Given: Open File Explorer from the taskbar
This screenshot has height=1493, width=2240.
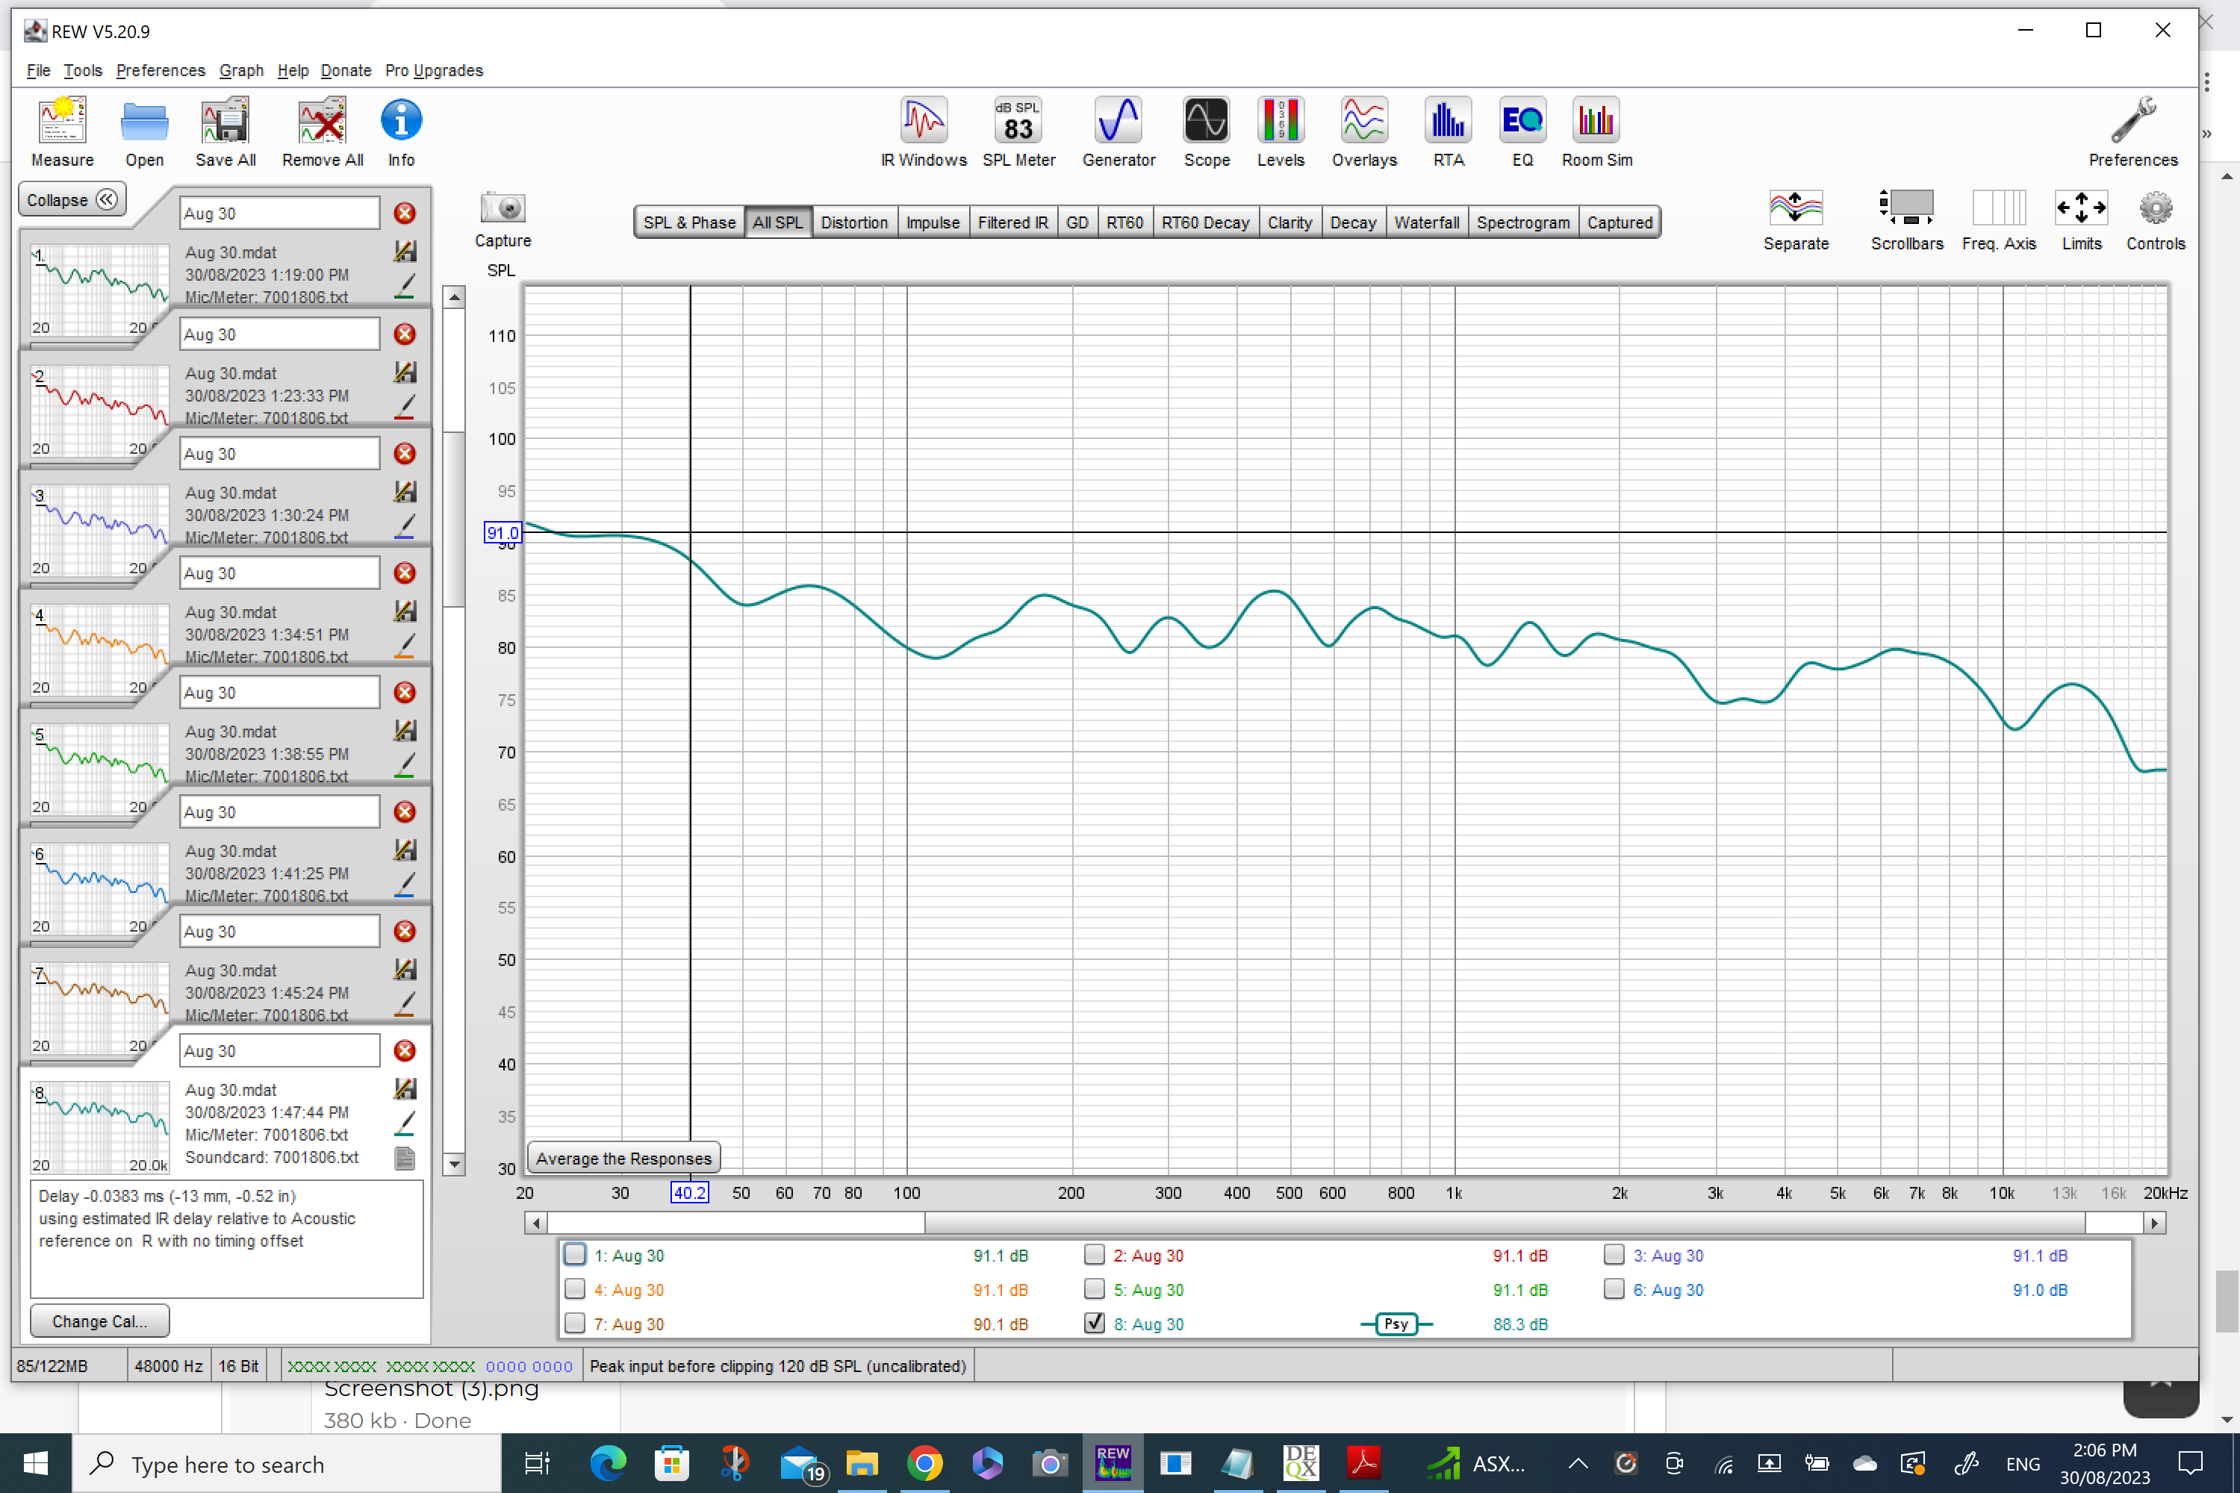Looking at the screenshot, I should (x=862, y=1463).
